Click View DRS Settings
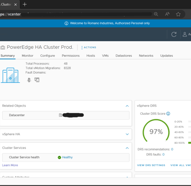The width and height of the screenshot is (191, 186). click(x=151, y=165)
